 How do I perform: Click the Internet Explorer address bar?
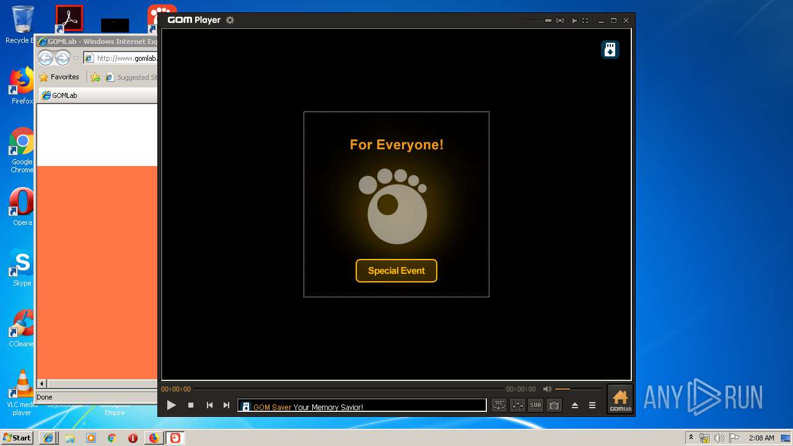(121, 58)
